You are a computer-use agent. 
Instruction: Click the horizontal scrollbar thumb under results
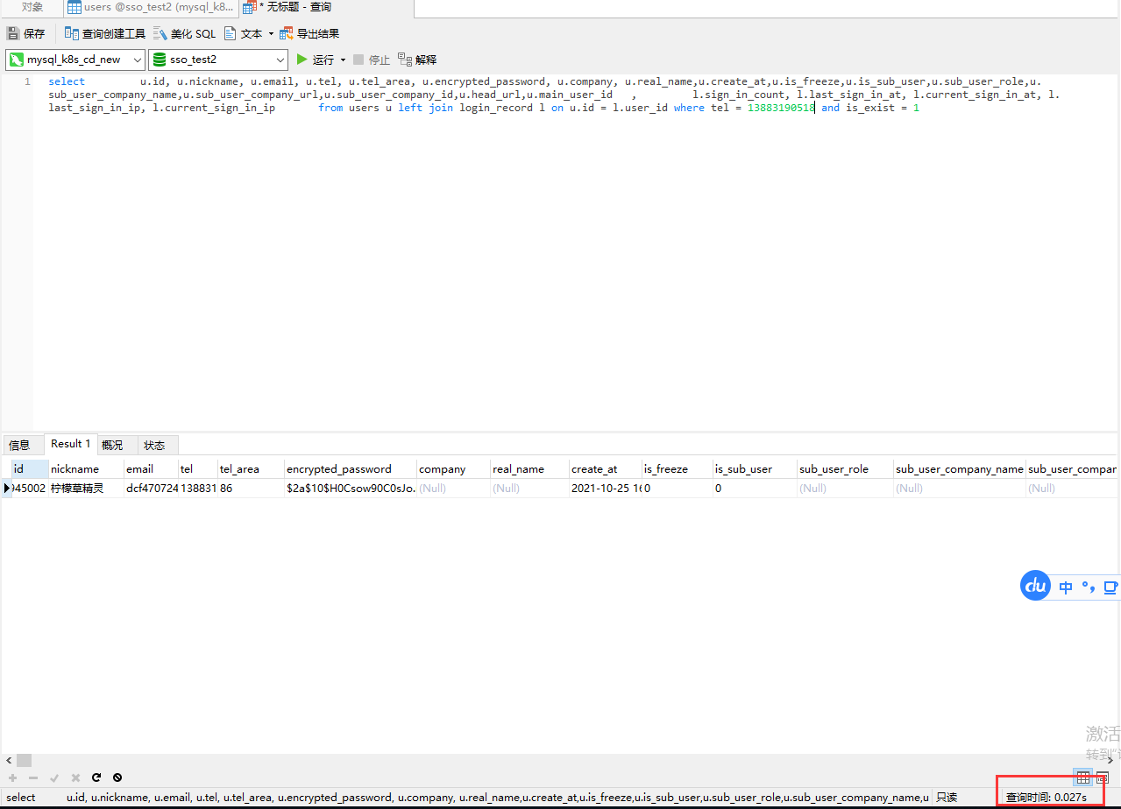click(x=24, y=760)
